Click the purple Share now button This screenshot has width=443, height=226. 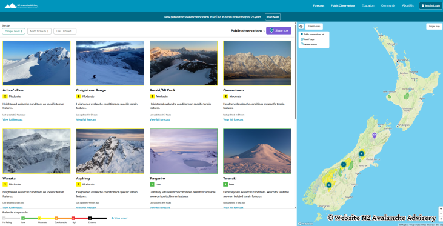click(279, 30)
